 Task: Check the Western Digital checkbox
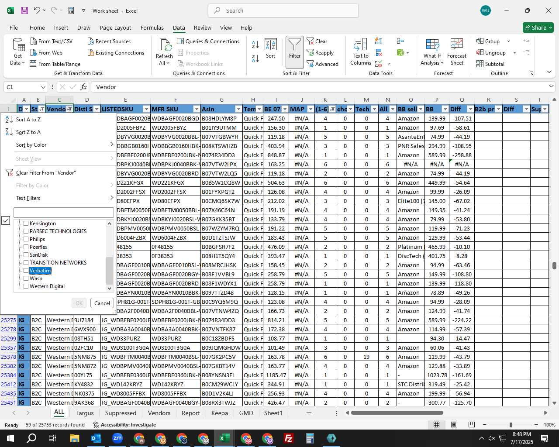click(x=26, y=286)
